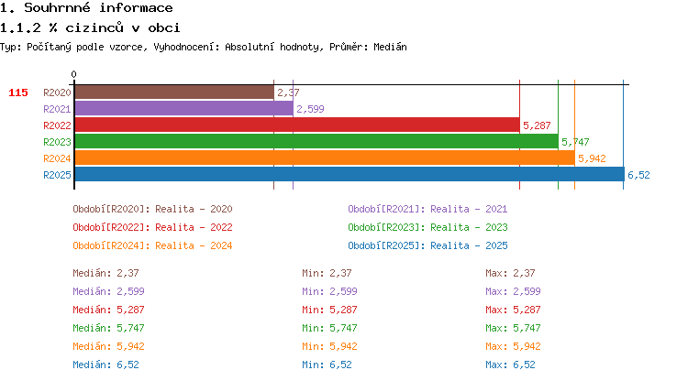
Task: Click the title 1. Souhrnné informace
Action: [86, 8]
